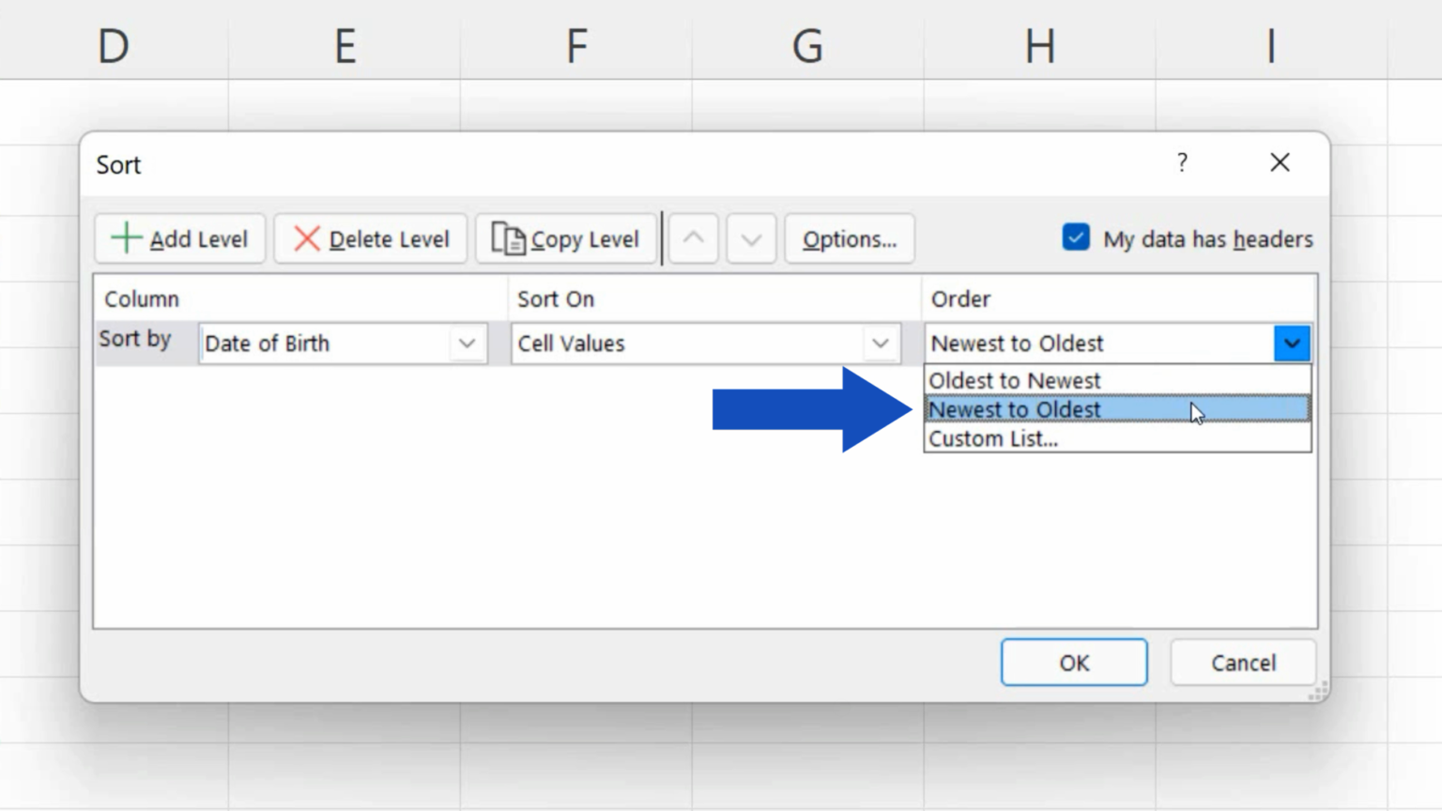The height and width of the screenshot is (811, 1442).
Task: Click the move level down arrow icon
Action: [751, 238]
